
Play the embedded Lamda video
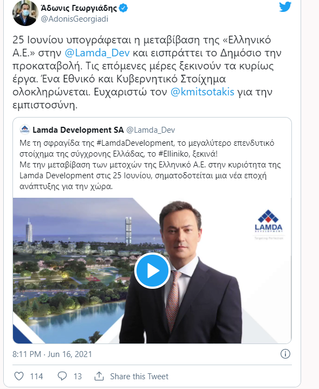(x=152, y=271)
